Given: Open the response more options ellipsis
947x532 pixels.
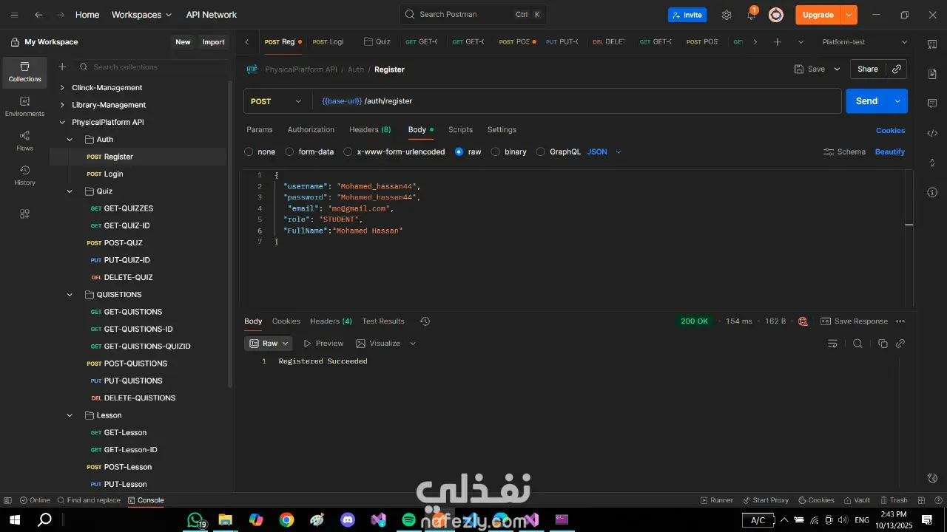Looking at the screenshot, I should [900, 321].
